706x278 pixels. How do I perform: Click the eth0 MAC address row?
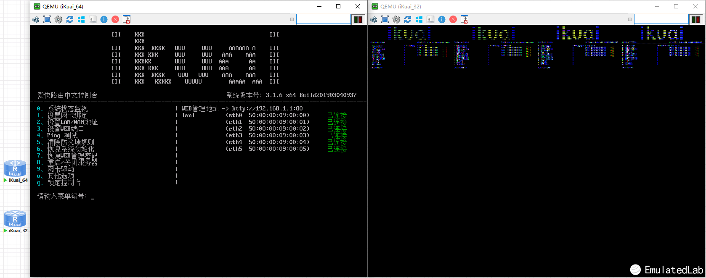268,115
